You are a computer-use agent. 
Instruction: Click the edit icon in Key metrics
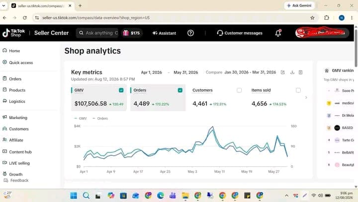(x=282, y=72)
